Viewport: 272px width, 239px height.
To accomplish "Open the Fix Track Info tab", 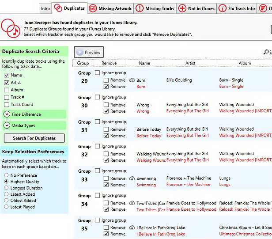I will 237,8.
